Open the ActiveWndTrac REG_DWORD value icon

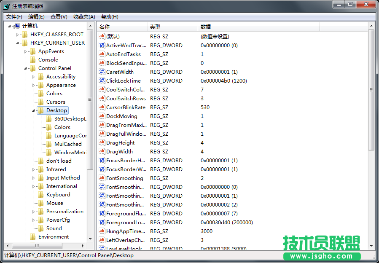click(101, 45)
